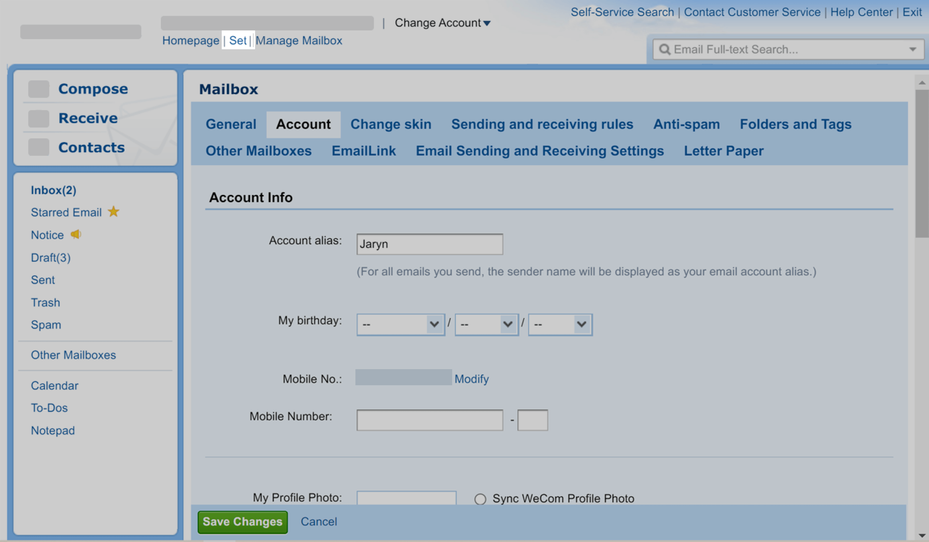The width and height of the screenshot is (929, 542).
Task: Click the Compose mail icon
Action: tap(39, 89)
